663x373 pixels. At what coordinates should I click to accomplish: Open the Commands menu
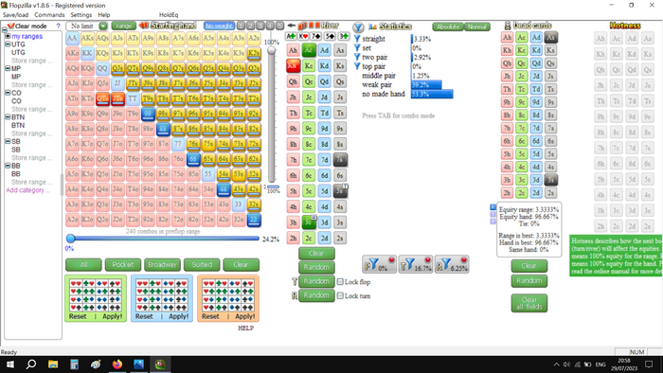[x=49, y=15]
